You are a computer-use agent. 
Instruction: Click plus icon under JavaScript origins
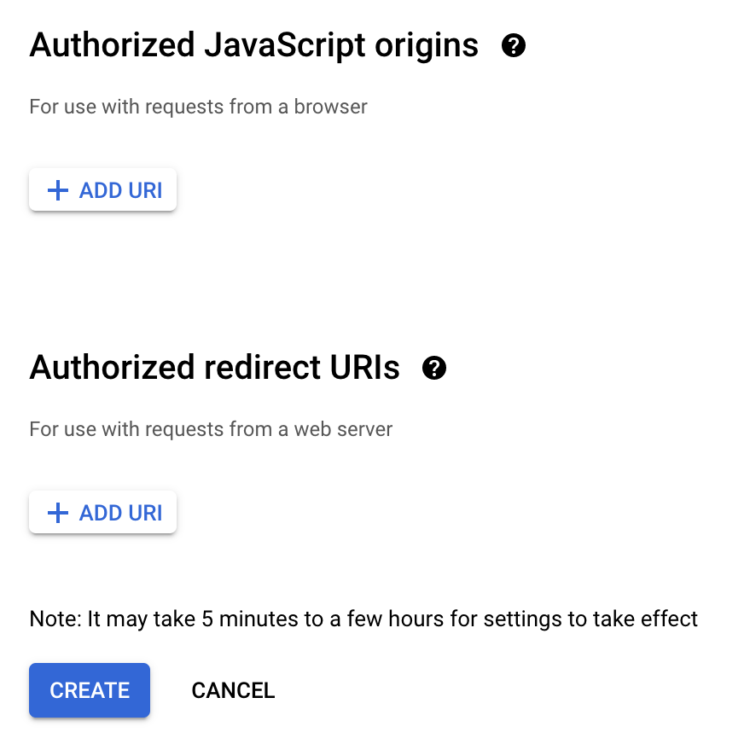[57, 190]
